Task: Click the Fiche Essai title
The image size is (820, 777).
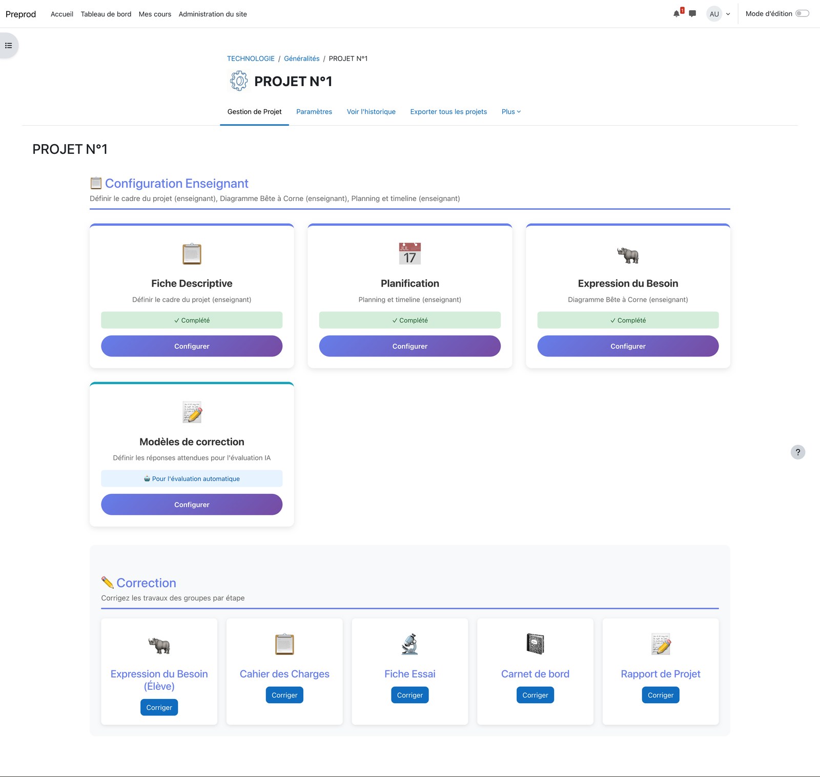Action: coord(410,674)
